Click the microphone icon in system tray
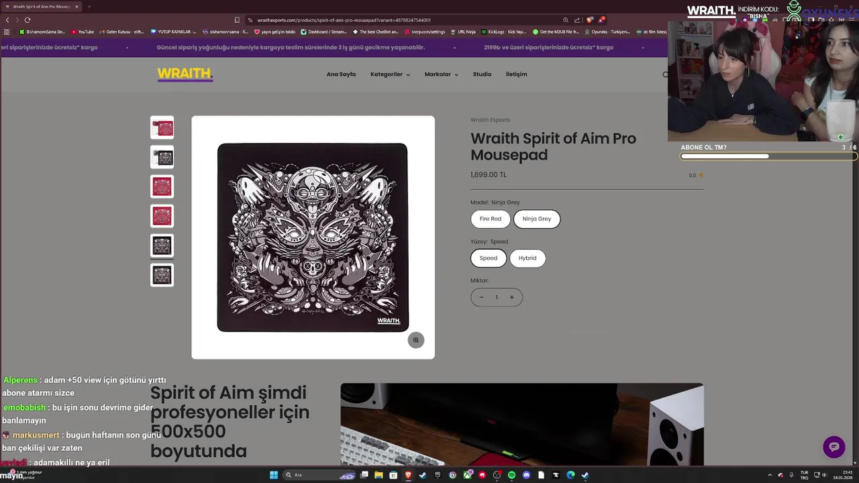Viewport: 859px width, 483px height. tap(791, 475)
